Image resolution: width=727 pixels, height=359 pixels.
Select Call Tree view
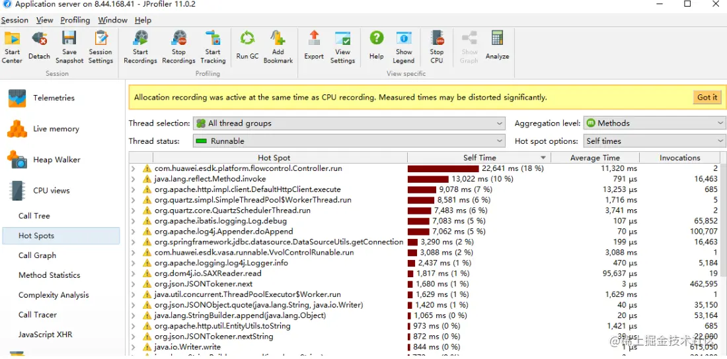(34, 216)
